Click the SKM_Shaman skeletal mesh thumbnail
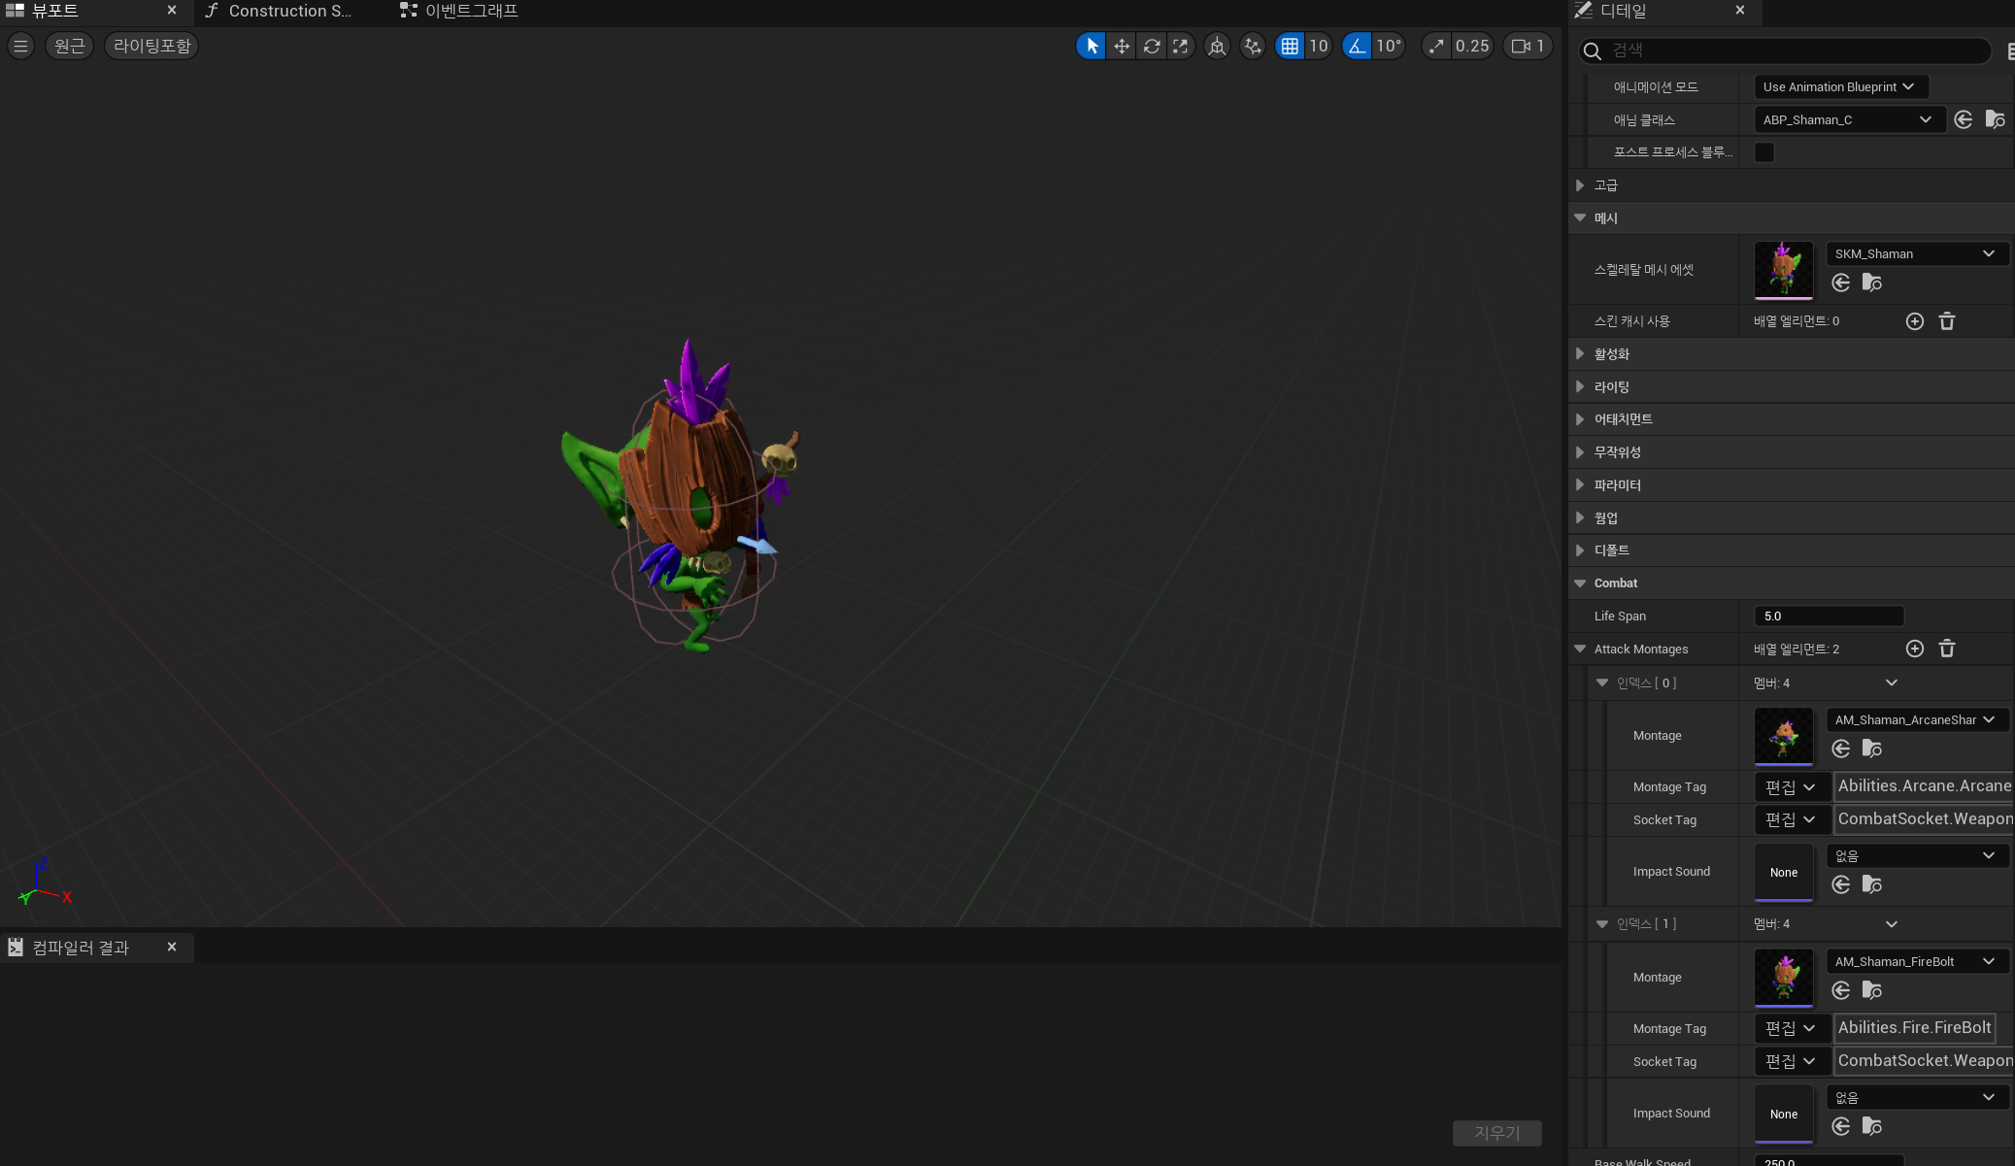The height and width of the screenshot is (1166, 2015). click(1783, 269)
